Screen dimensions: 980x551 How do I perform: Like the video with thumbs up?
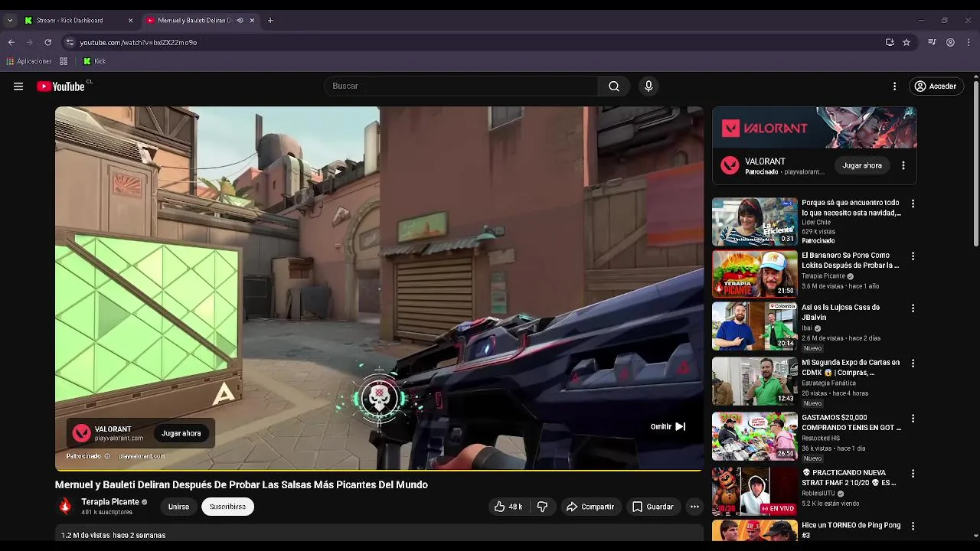[x=508, y=507]
